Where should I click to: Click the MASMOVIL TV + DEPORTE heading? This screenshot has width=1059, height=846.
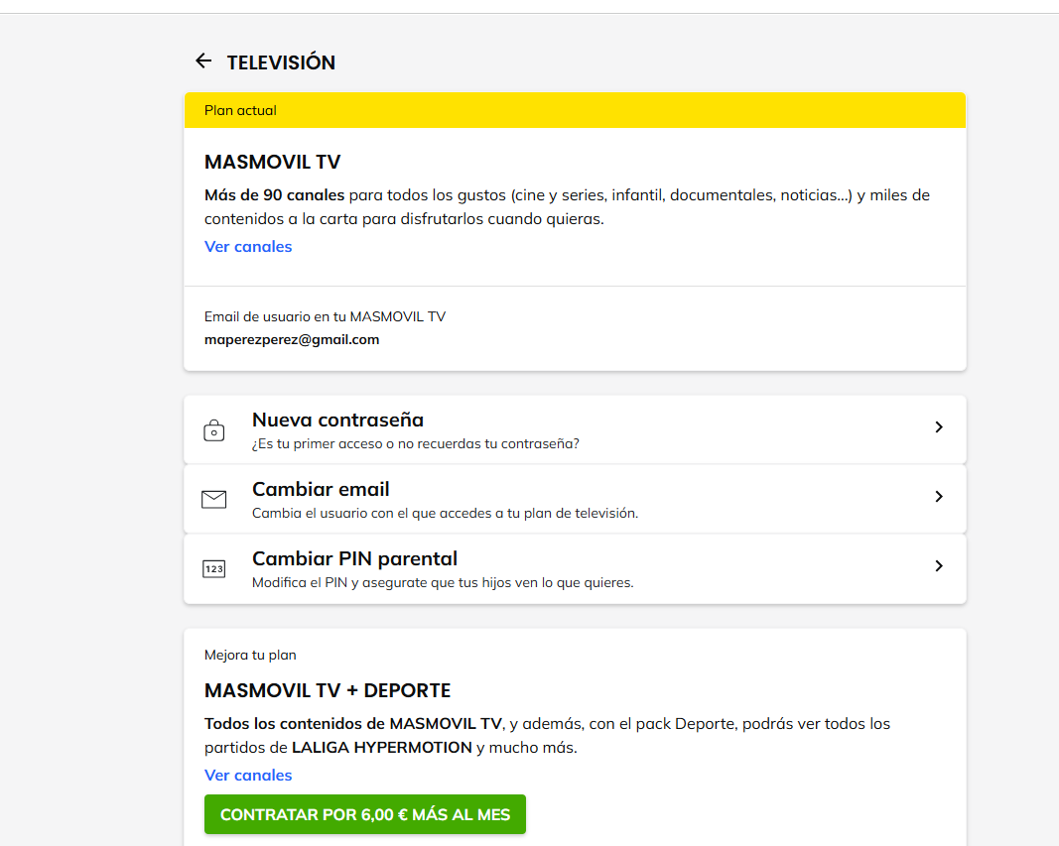click(x=328, y=691)
